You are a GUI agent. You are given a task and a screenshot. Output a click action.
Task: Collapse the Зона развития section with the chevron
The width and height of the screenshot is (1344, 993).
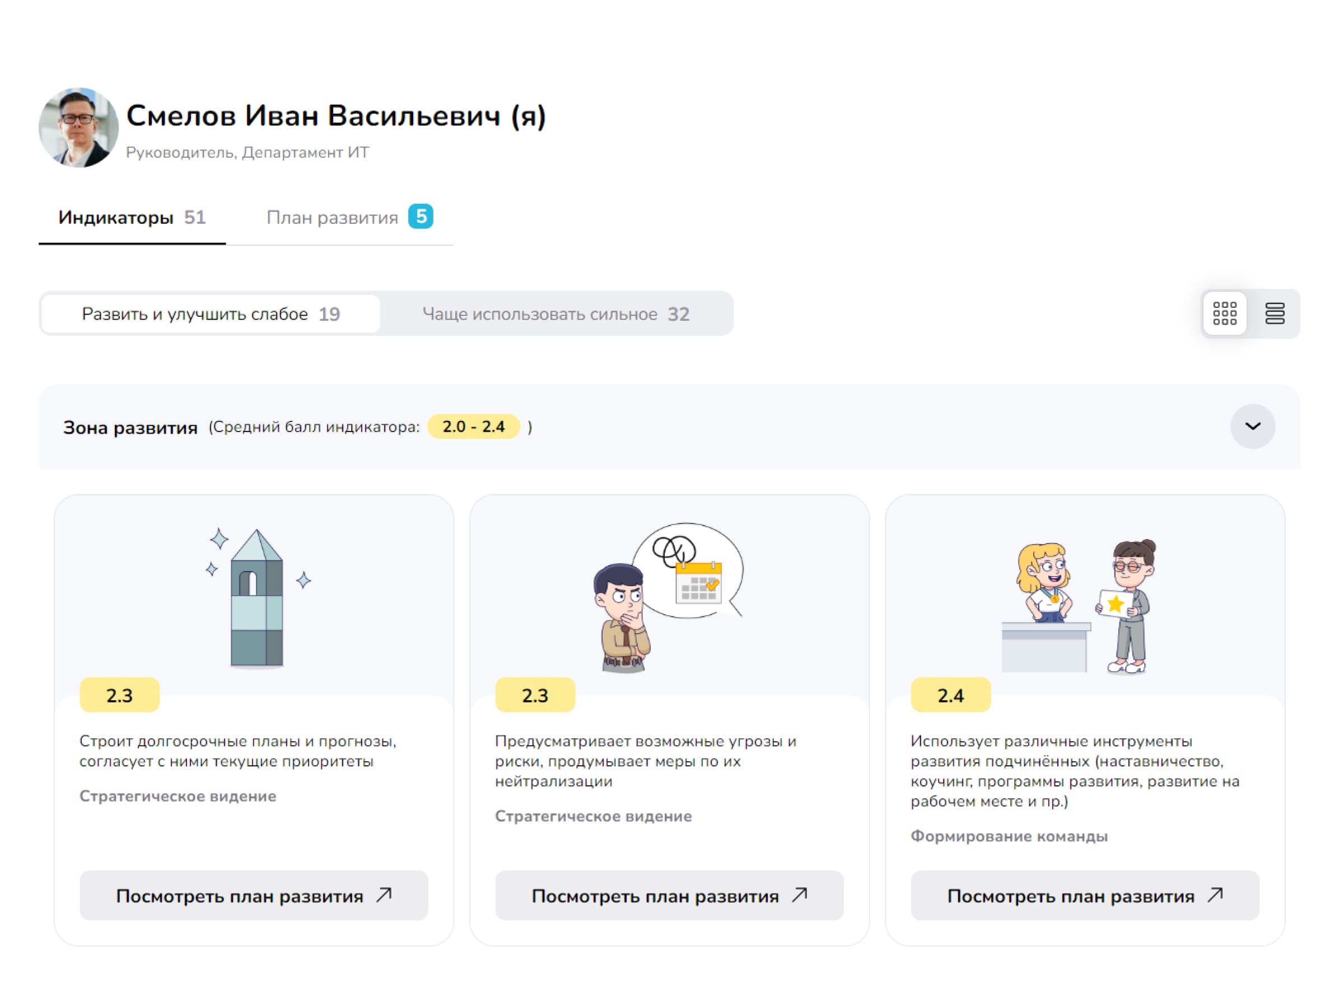click(1253, 426)
